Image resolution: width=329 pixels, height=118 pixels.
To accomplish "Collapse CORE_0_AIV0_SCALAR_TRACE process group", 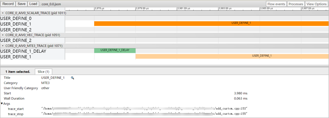I will tap(3, 13).
